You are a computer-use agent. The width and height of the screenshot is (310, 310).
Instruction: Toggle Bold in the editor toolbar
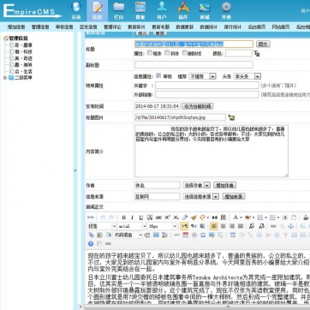pos(123,218)
